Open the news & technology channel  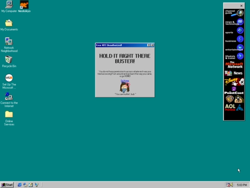click(234, 22)
